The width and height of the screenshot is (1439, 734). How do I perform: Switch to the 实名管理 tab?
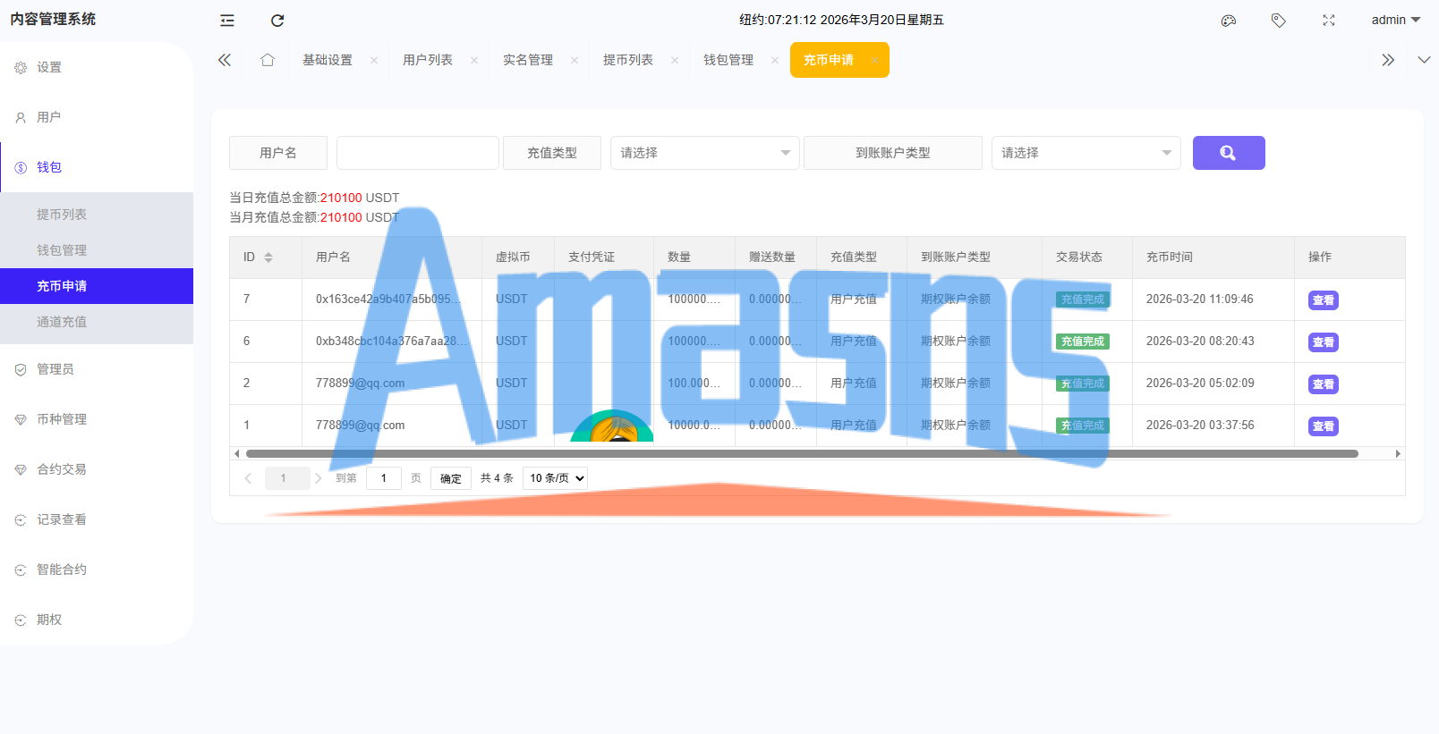[528, 60]
